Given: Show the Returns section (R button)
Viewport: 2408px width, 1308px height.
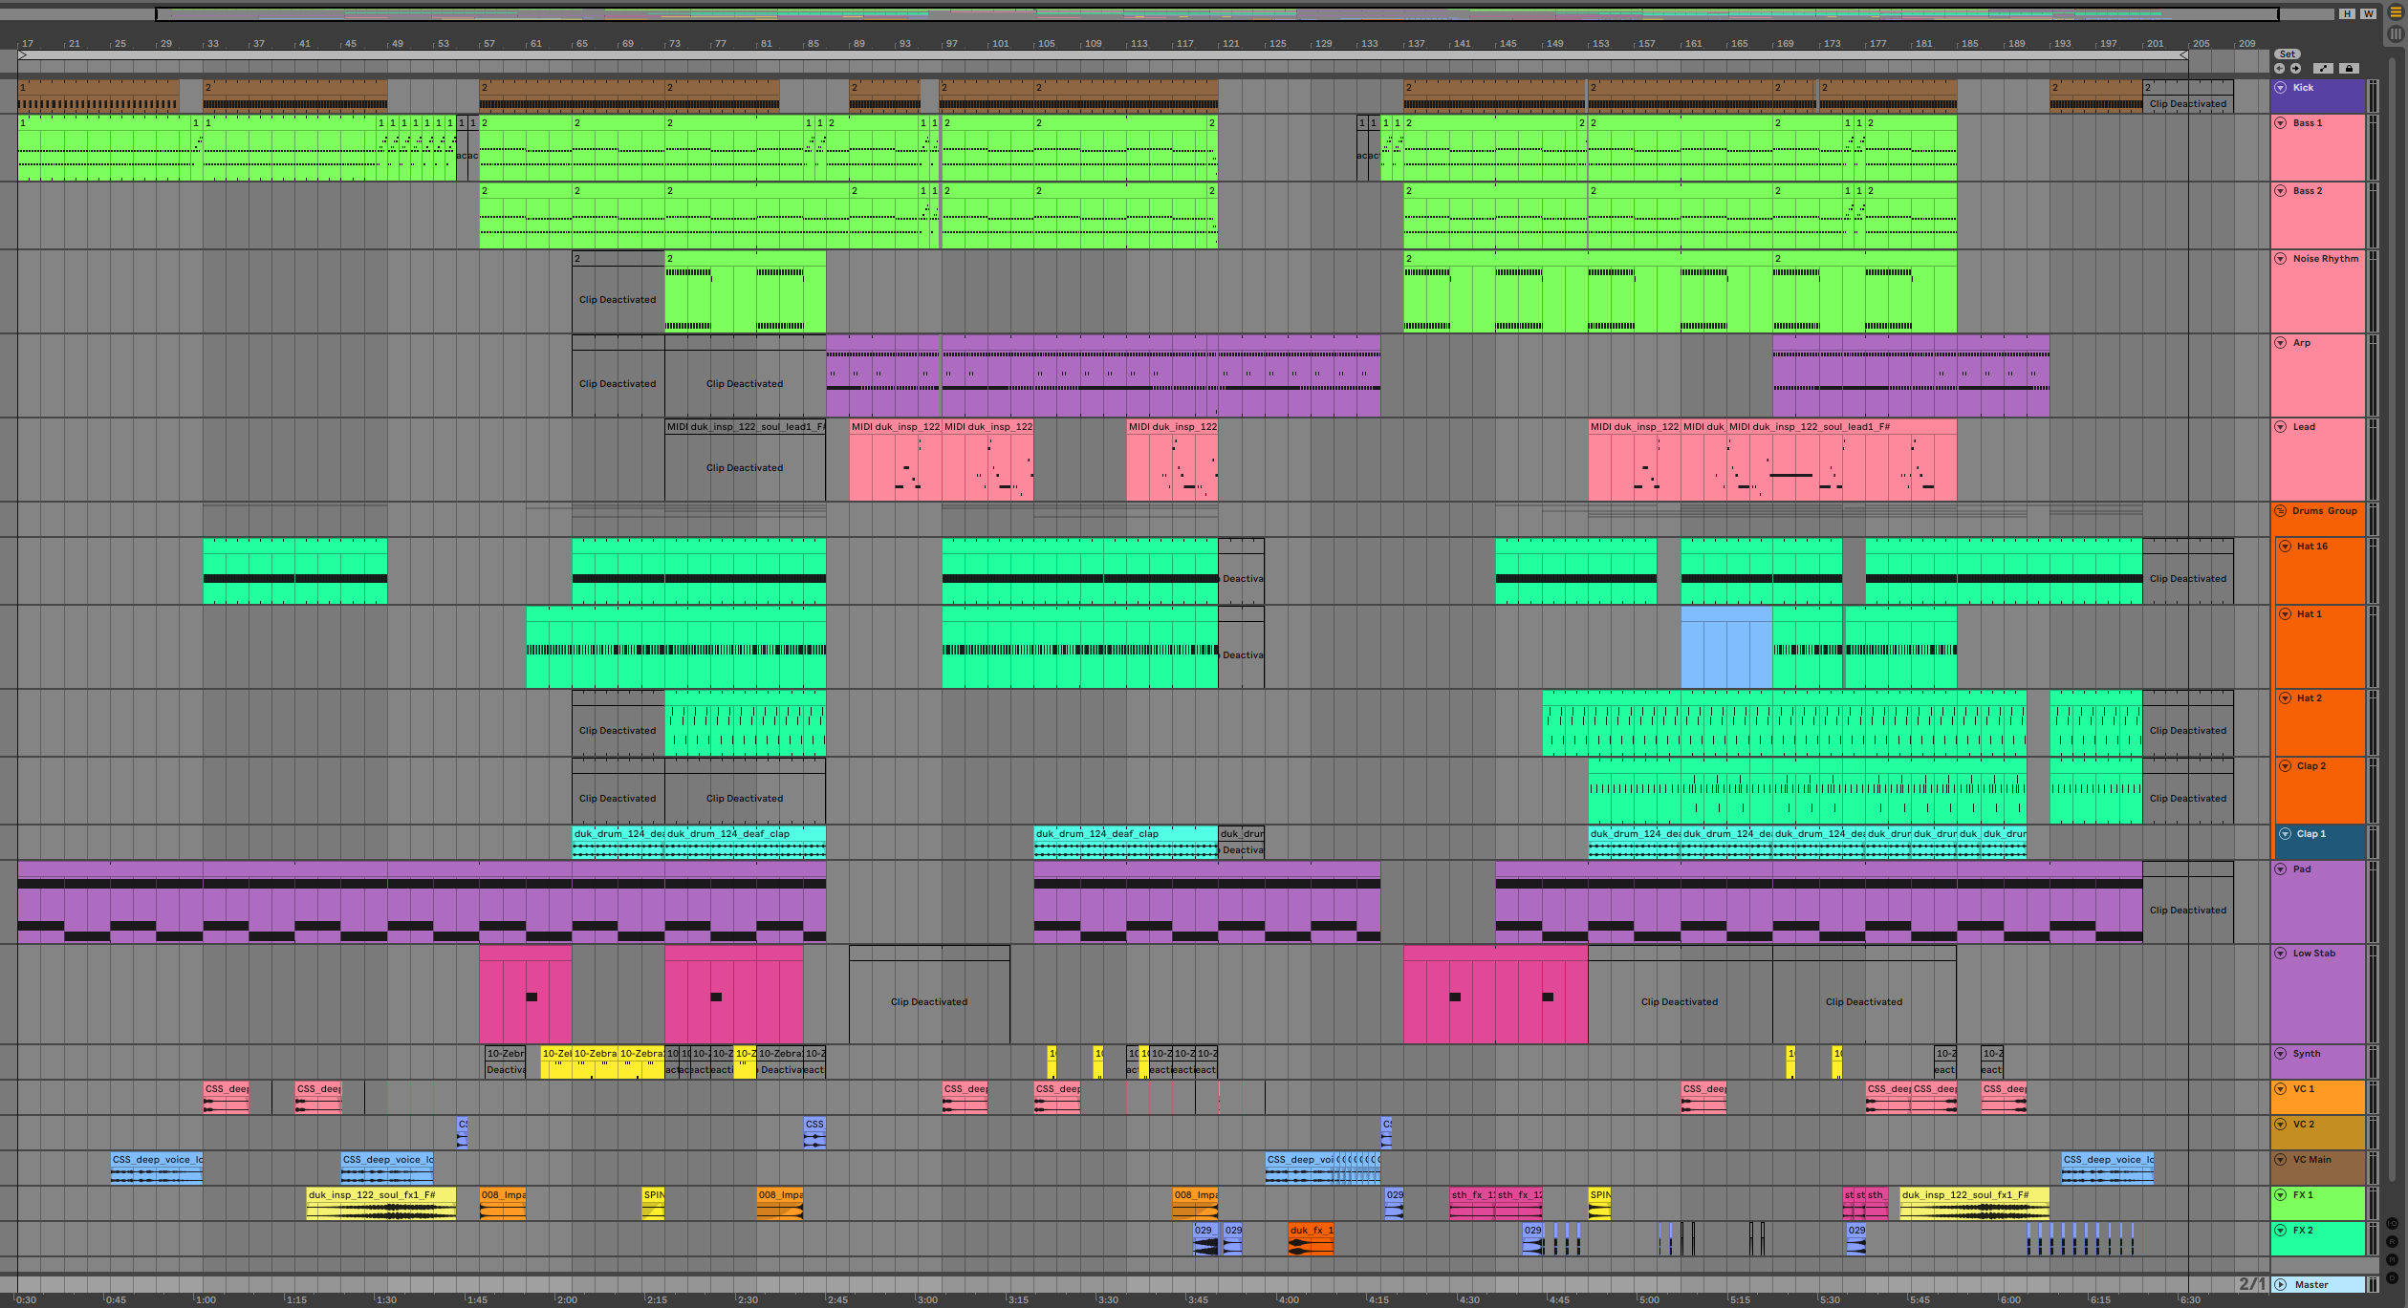Looking at the screenshot, I should coord(2393,1242).
